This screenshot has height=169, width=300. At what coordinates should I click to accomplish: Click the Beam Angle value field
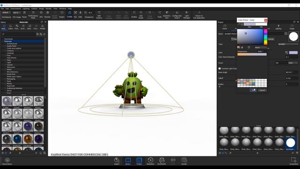tap(292, 72)
